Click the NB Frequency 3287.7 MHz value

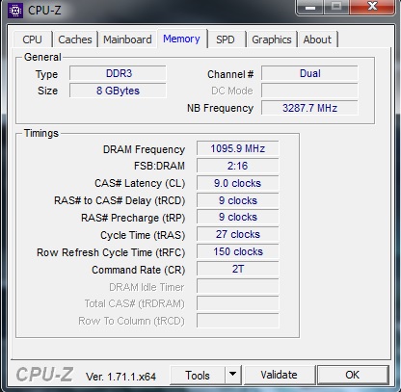pos(309,108)
